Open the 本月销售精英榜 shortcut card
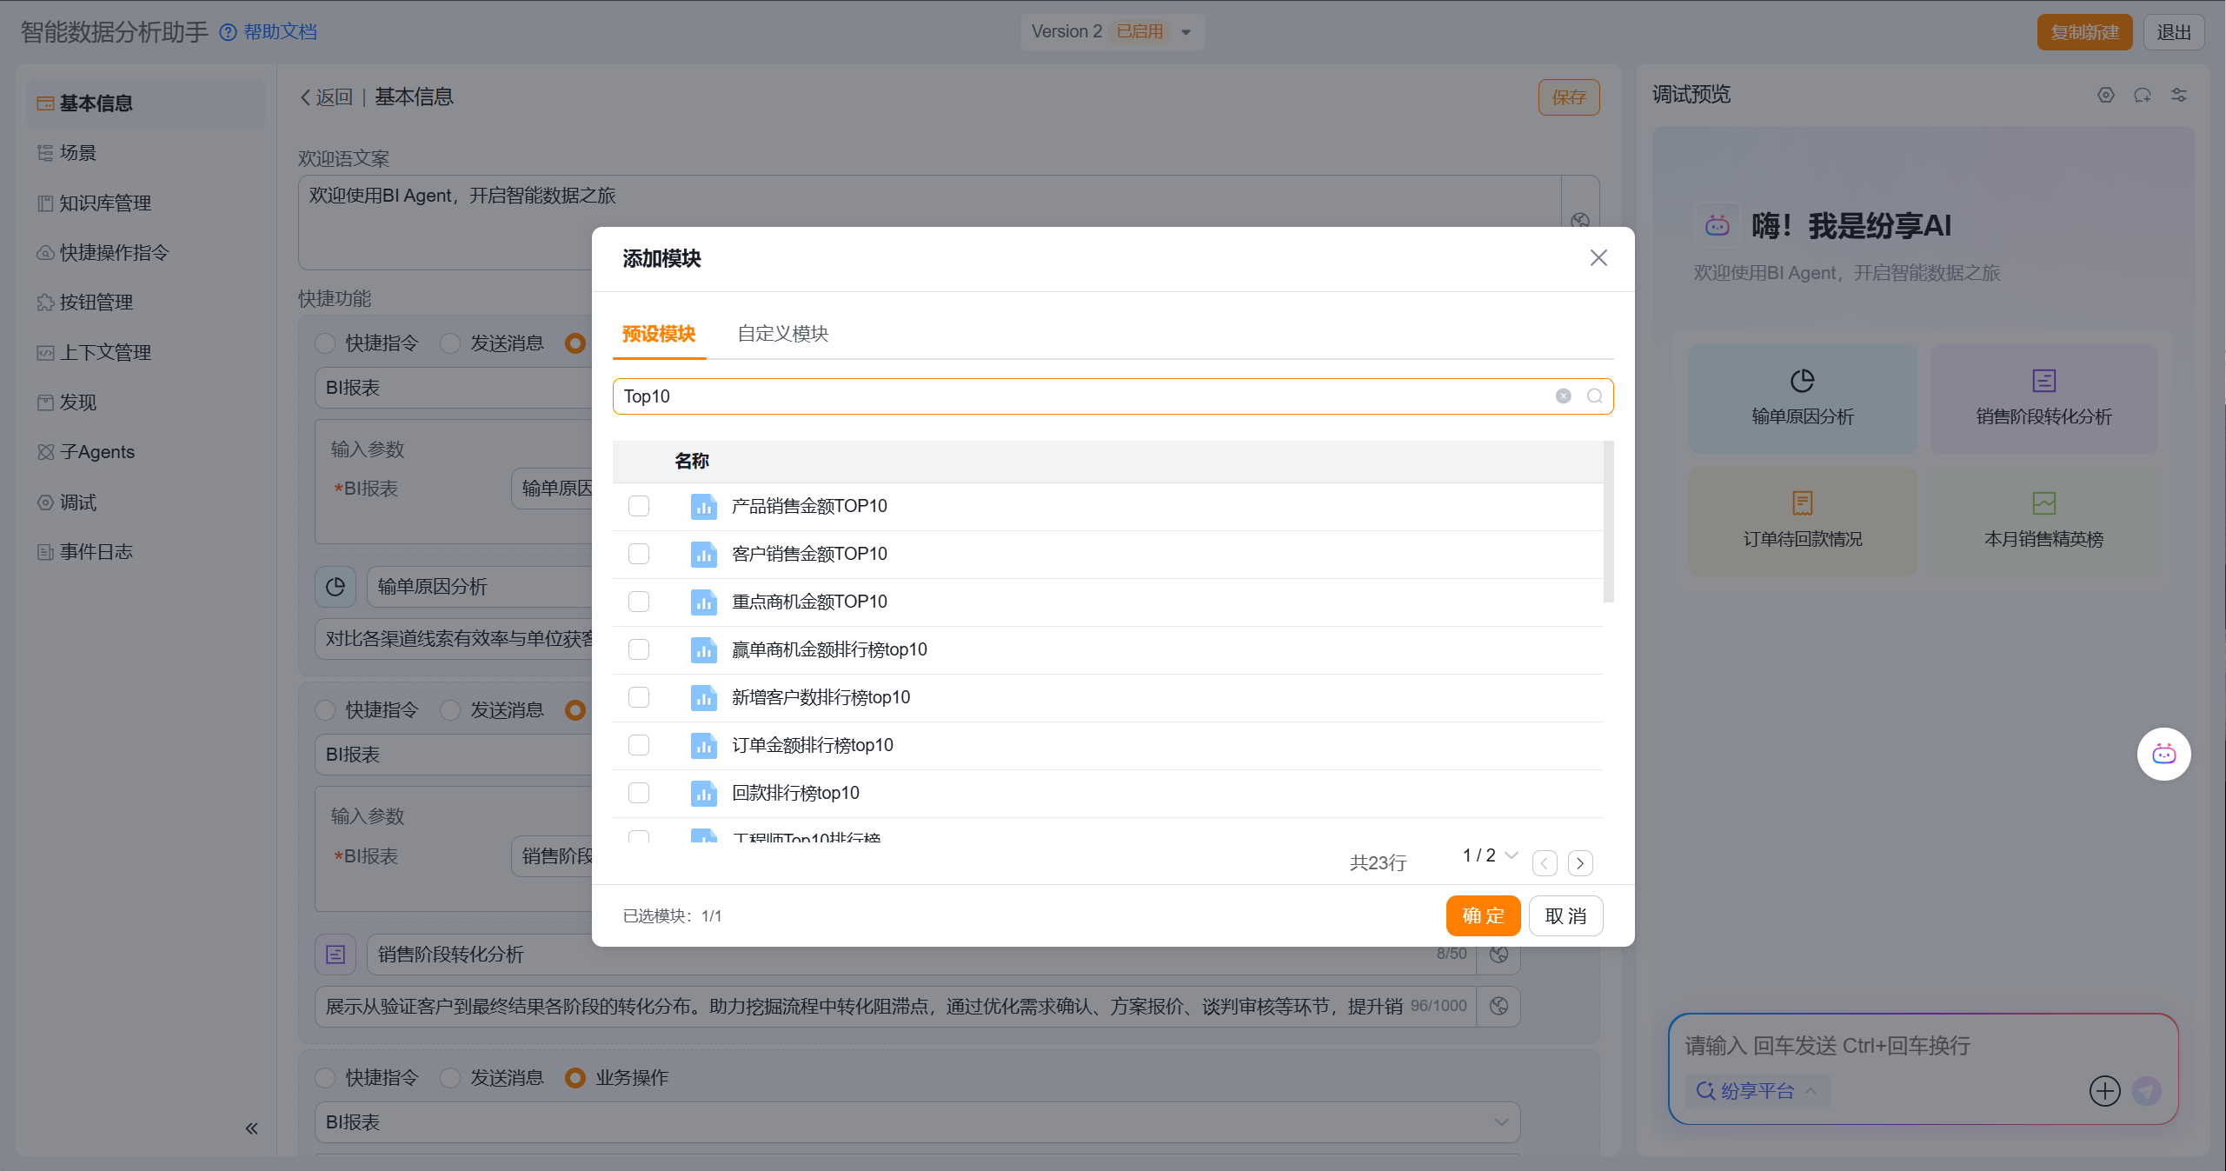 2043,521
